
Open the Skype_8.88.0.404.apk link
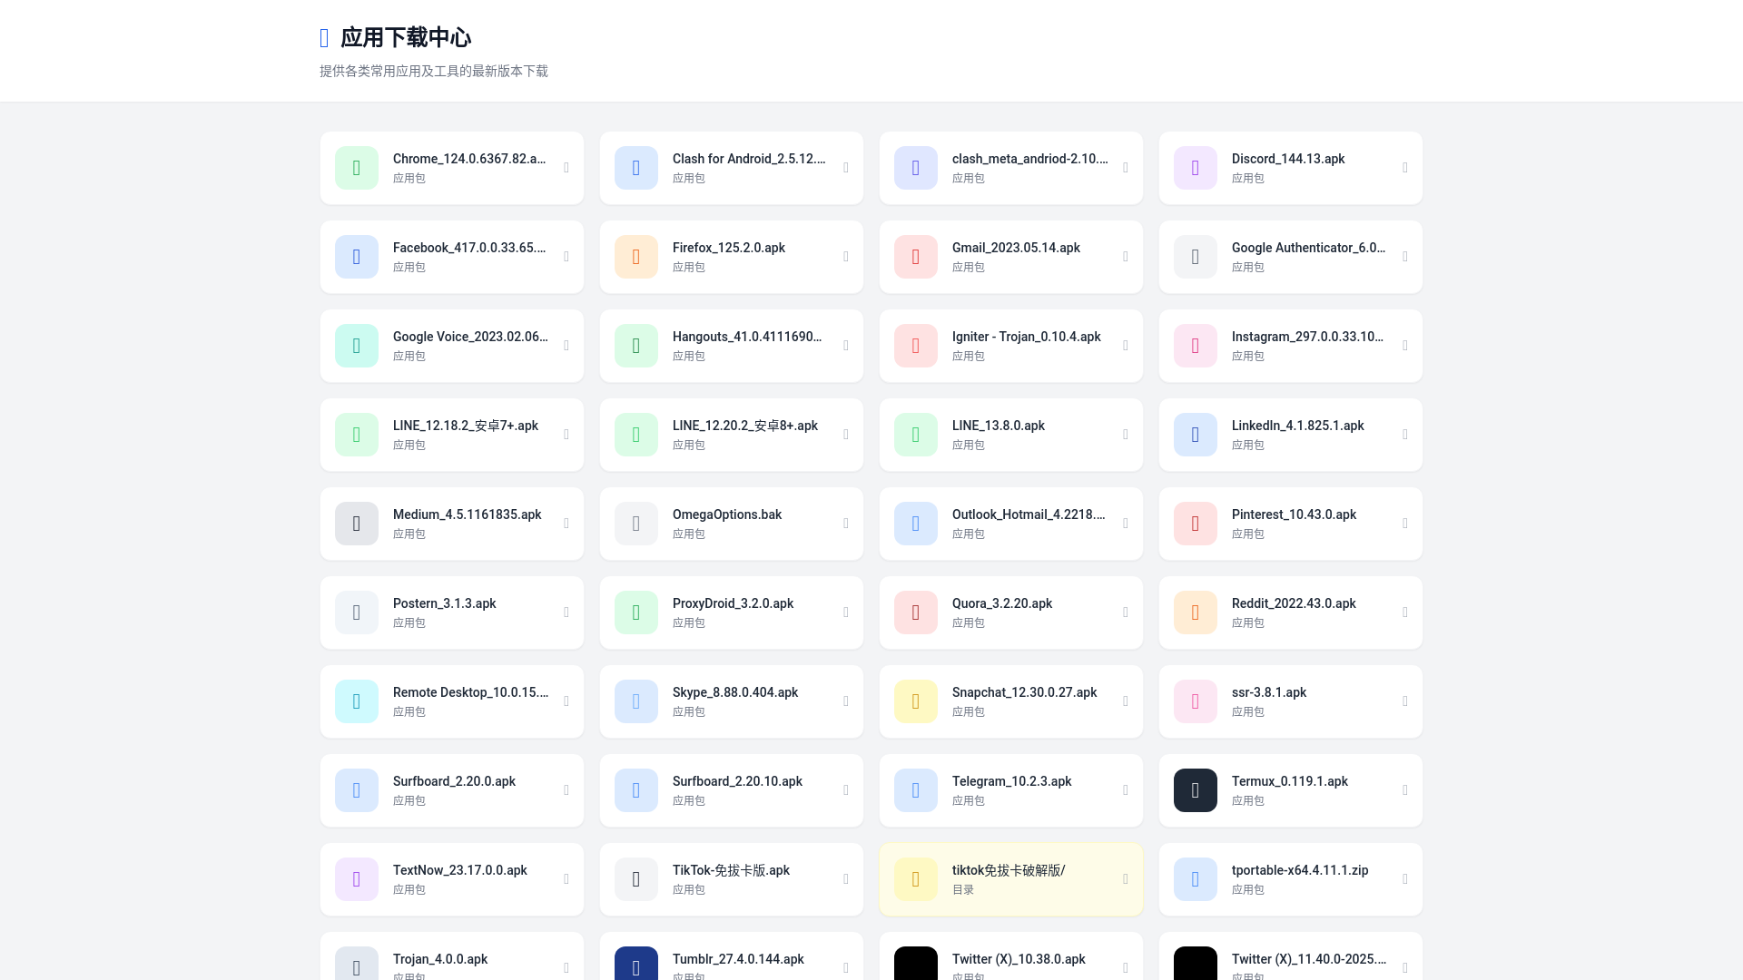[x=732, y=701]
